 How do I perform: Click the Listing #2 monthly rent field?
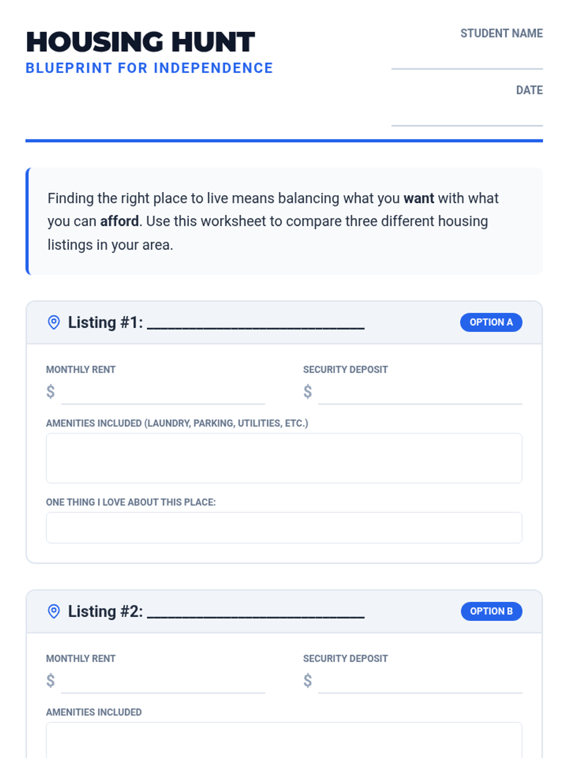click(163, 682)
